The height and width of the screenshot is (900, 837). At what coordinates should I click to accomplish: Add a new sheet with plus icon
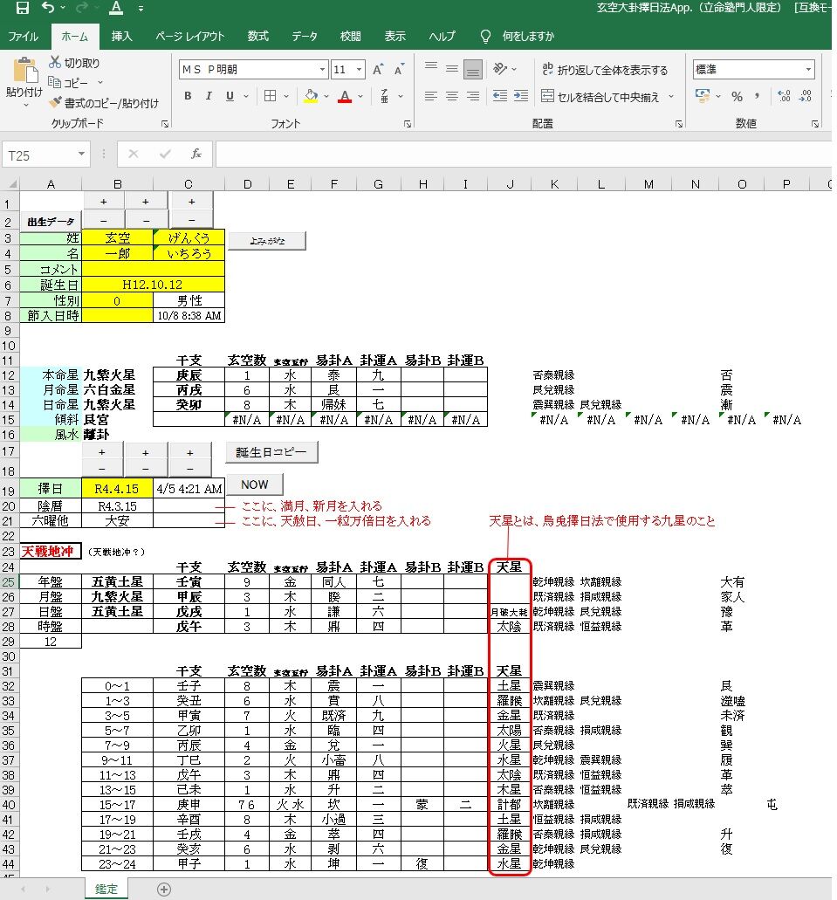(x=163, y=890)
